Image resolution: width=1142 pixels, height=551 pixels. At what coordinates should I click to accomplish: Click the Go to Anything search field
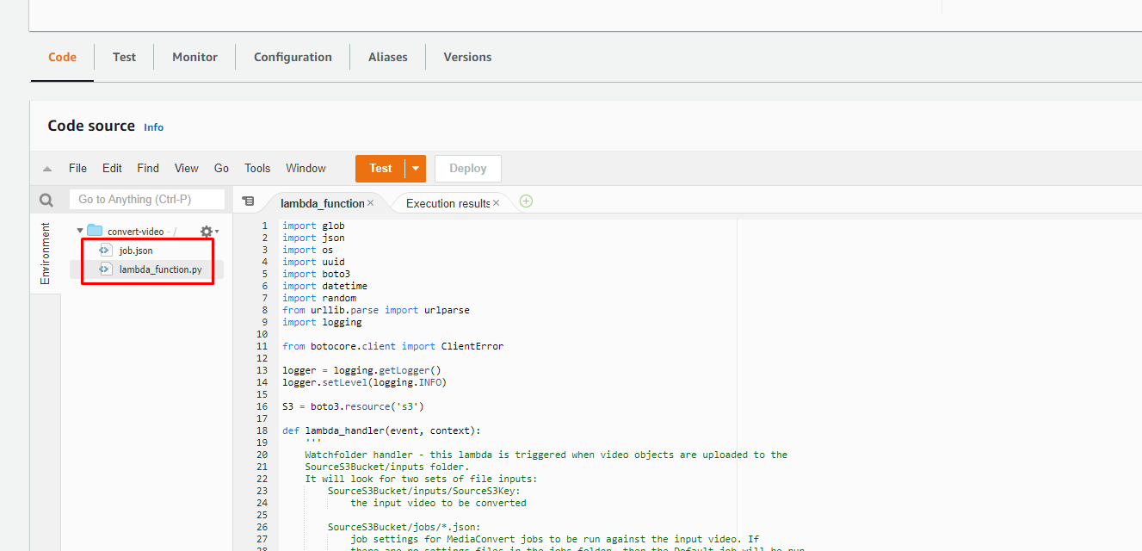coord(146,200)
